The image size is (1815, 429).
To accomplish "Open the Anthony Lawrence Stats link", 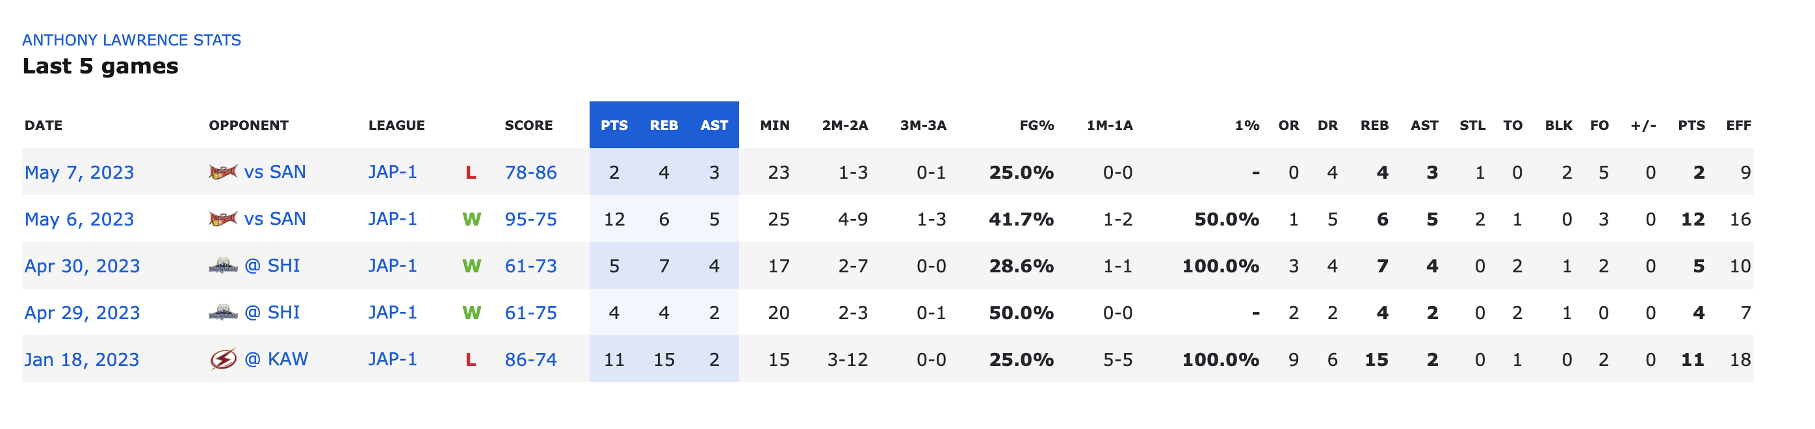I will tap(132, 40).
